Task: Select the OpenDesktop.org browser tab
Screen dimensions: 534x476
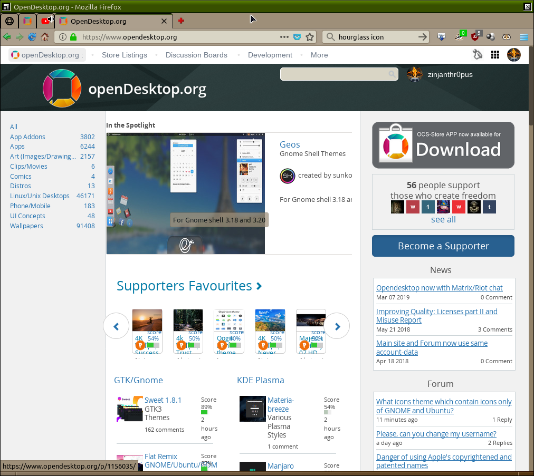Action: (114, 21)
